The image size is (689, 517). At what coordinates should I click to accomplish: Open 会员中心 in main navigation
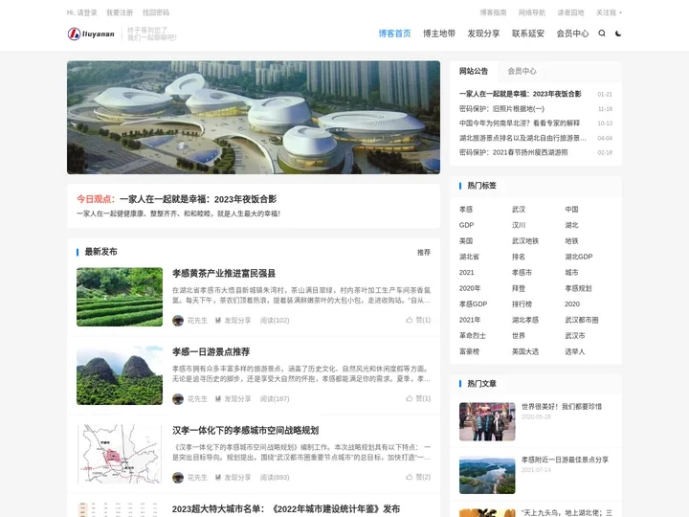click(x=572, y=34)
